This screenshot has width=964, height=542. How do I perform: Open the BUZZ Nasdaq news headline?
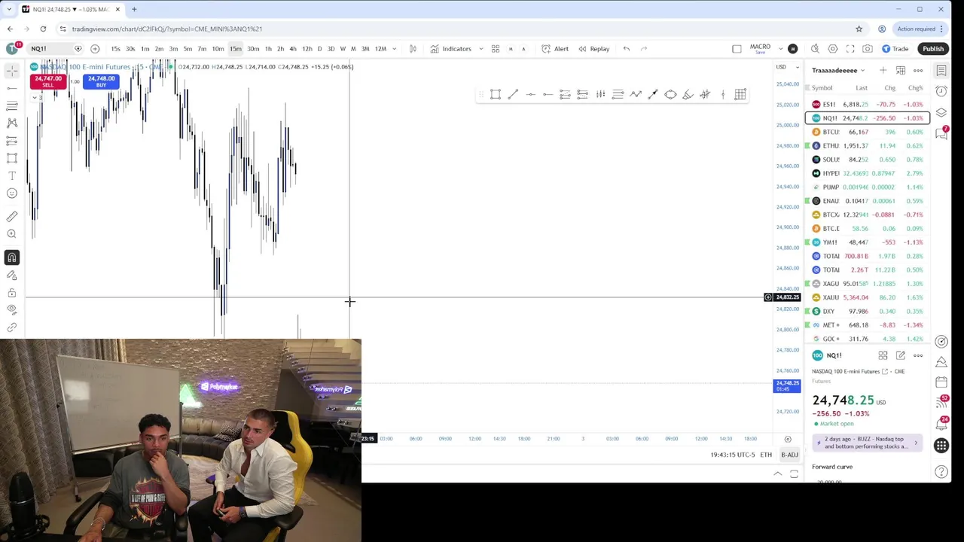point(867,443)
